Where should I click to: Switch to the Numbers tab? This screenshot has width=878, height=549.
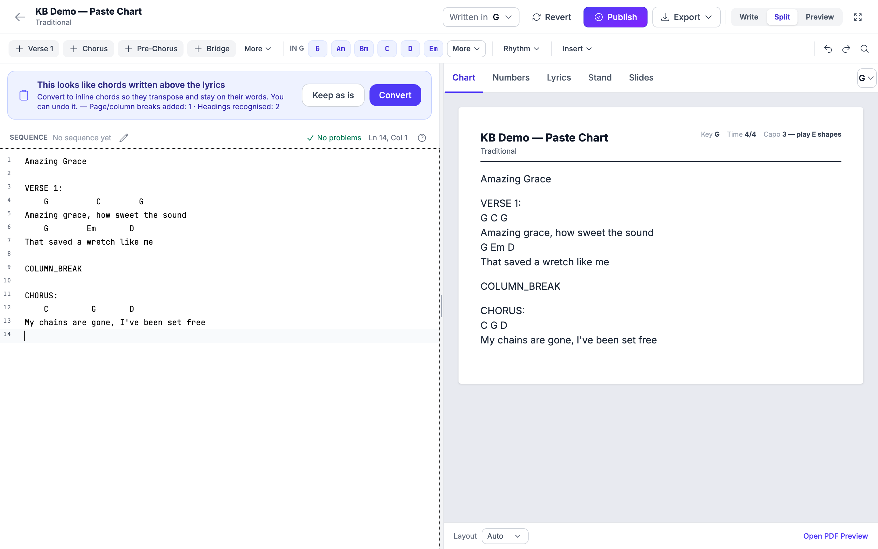tap(511, 78)
